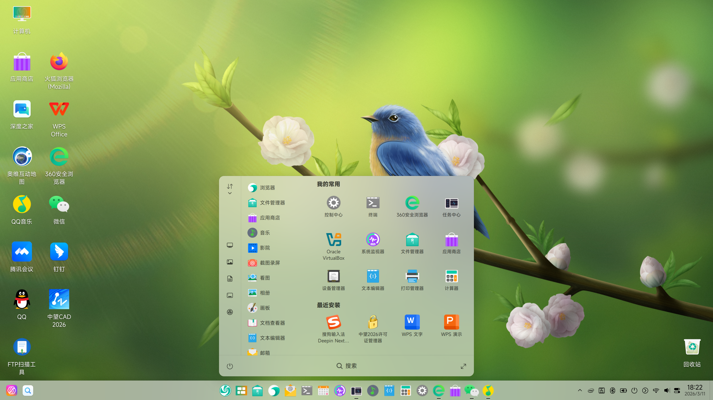713x400 pixels.
Task: Expand the hidden system tray arrow
Action: pyautogui.click(x=580, y=390)
